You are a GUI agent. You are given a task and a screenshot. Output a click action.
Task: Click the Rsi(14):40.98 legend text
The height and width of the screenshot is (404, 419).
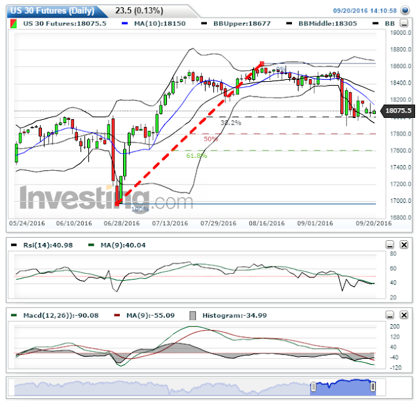click(x=48, y=245)
